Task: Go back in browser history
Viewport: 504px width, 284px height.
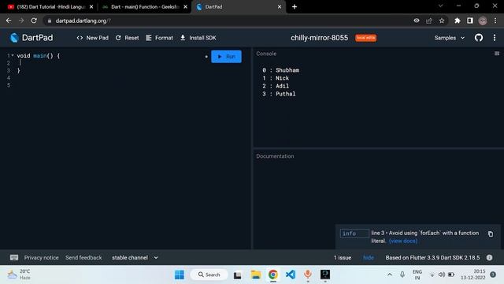Action: click(9, 21)
